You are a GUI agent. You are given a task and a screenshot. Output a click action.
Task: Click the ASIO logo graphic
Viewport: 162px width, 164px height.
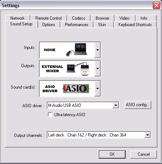tap(76, 89)
